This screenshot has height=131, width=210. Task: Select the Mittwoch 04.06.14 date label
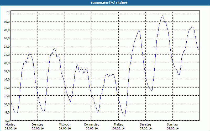[x=65, y=127]
